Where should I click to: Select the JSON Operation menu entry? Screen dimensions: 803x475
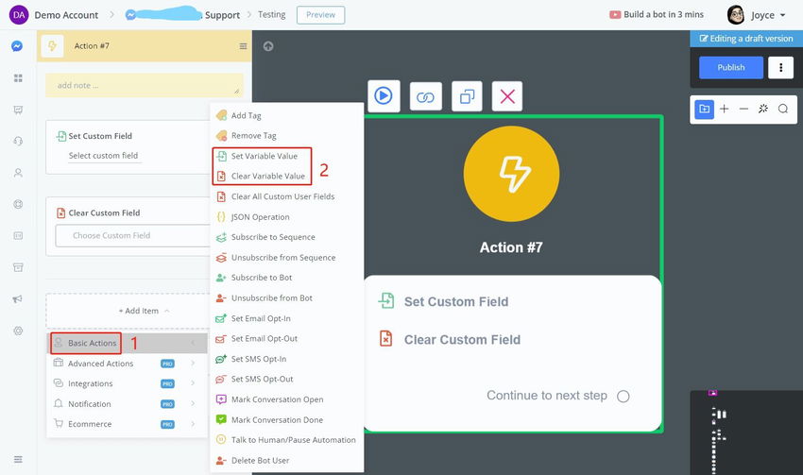click(260, 217)
